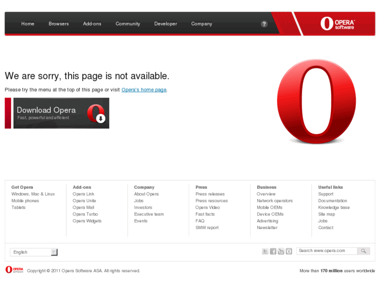Viewport: 380px width, 285px height.
Task: Open the Site map link
Action: point(327,214)
